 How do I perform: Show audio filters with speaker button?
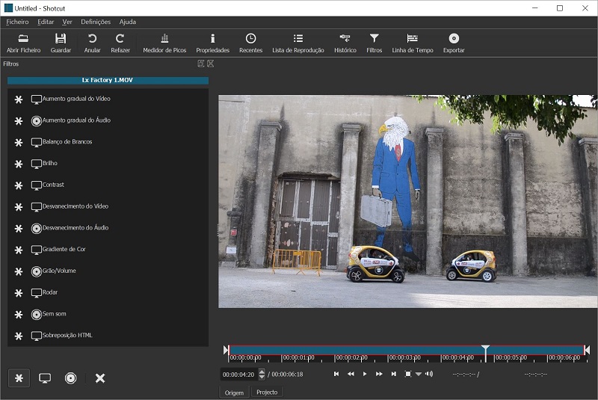coord(70,378)
